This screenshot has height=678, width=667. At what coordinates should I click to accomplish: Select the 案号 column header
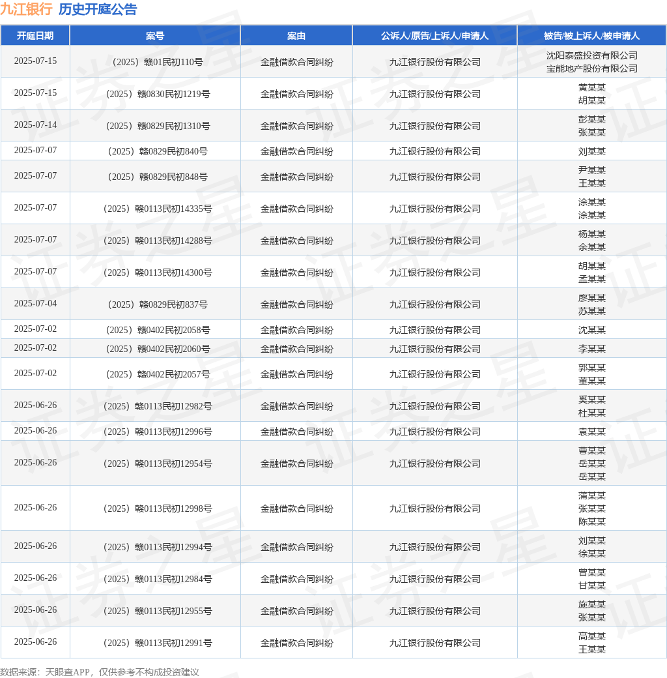point(154,36)
